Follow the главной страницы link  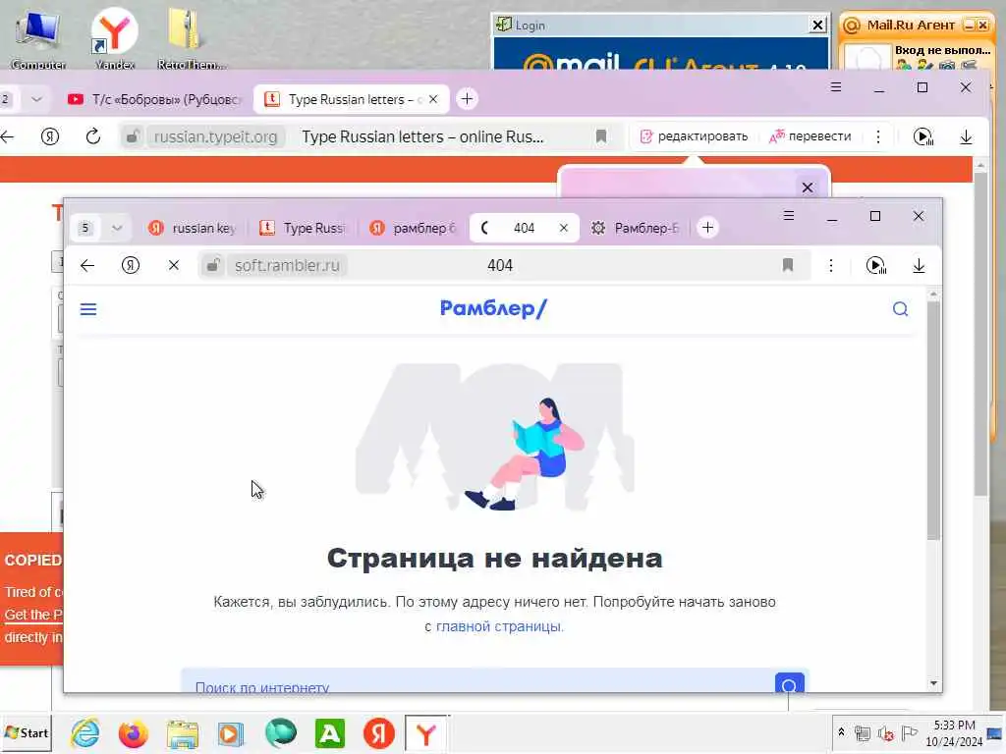tap(498, 626)
